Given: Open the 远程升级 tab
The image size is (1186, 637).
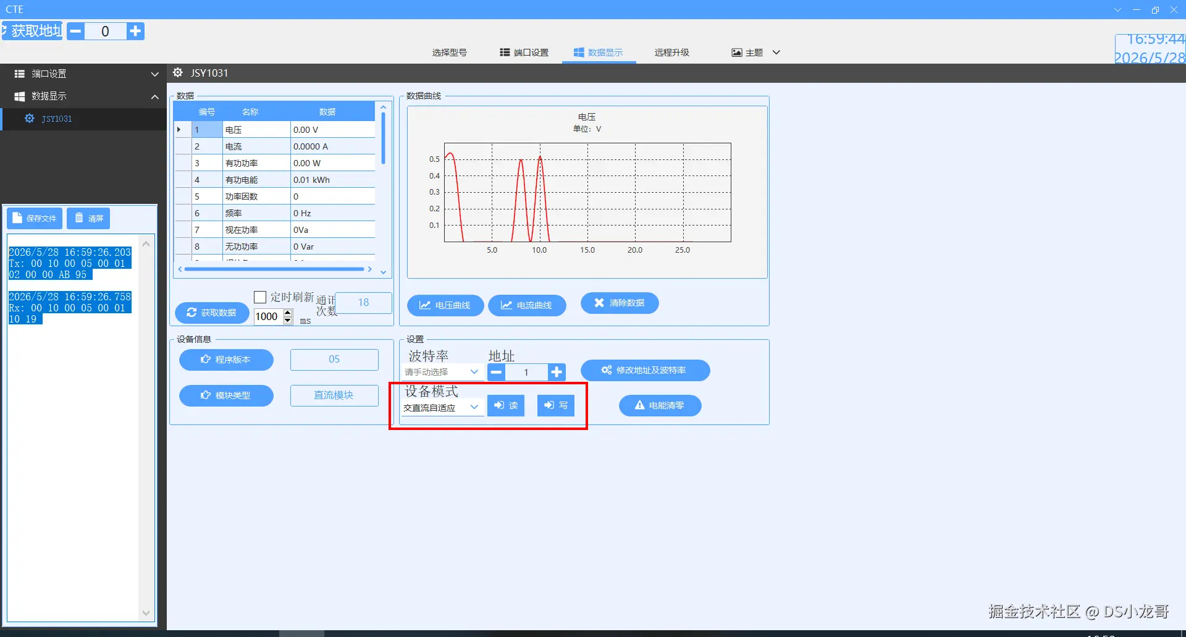Looking at the screenshot, I should (671, 53).
